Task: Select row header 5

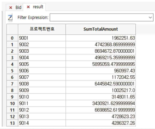Action: [x=12, y=71]
